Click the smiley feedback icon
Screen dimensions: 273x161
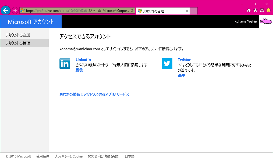click(x=268, y=10)
